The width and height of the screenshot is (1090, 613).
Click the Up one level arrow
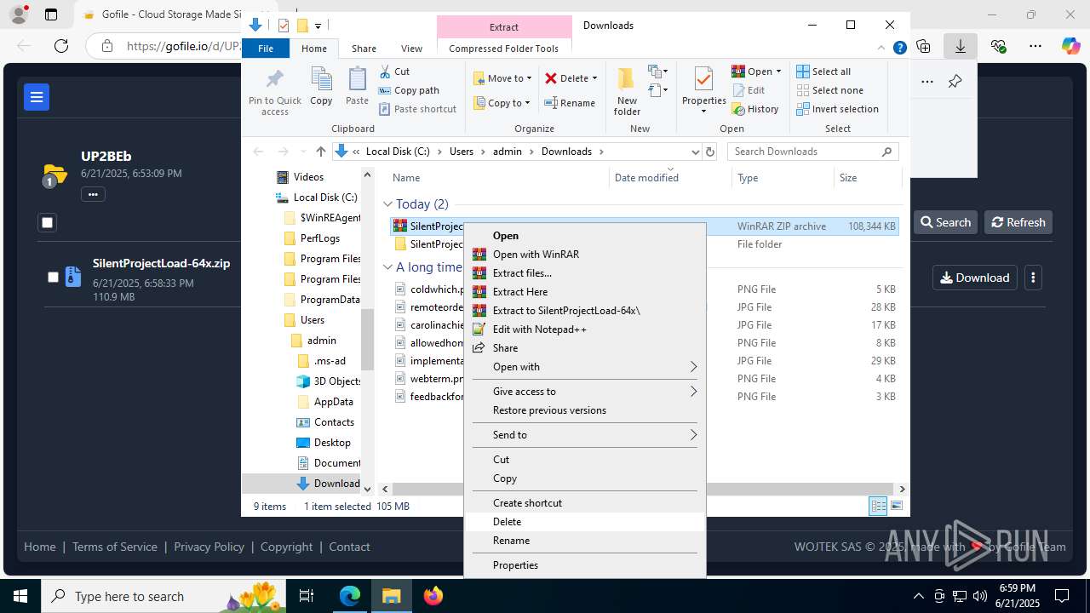[320, 152]
